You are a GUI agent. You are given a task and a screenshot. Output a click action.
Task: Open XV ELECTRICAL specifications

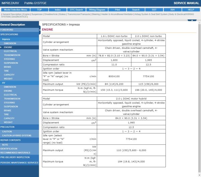tap(19, 95)
